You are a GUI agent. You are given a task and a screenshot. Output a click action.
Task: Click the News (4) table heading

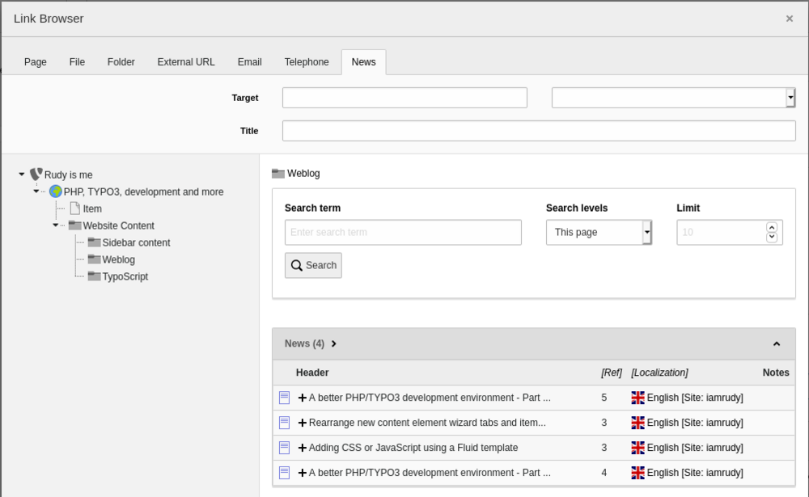304,344
